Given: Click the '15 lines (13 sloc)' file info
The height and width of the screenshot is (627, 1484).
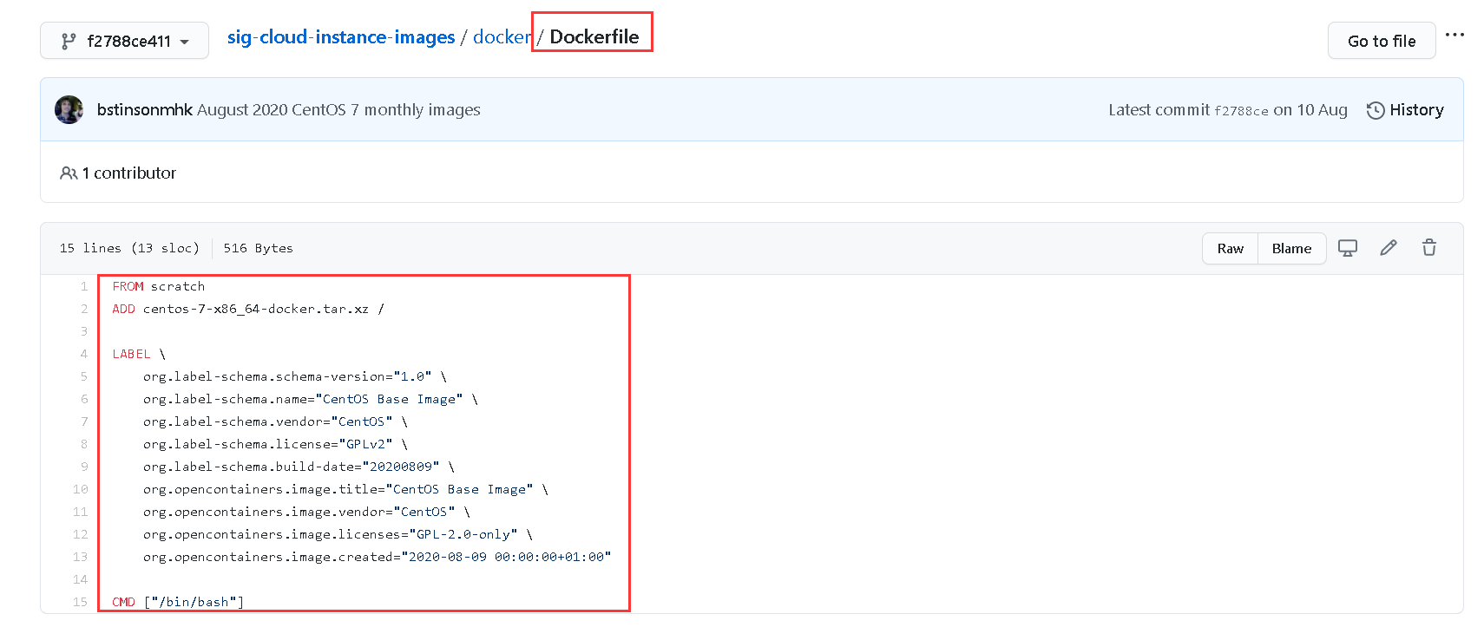Looking at the screenshot, I should pos(129,248).
